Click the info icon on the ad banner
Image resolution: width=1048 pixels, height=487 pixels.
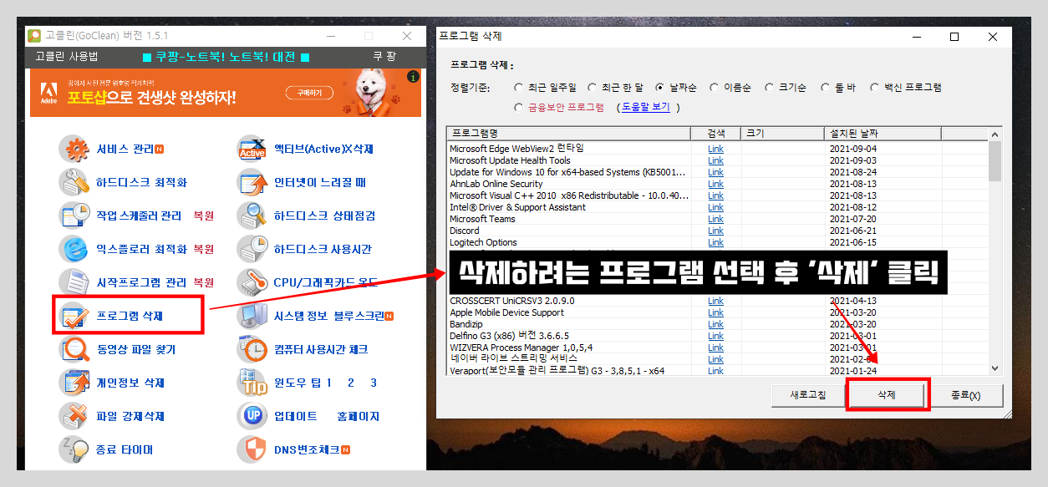tap(412, 77)
